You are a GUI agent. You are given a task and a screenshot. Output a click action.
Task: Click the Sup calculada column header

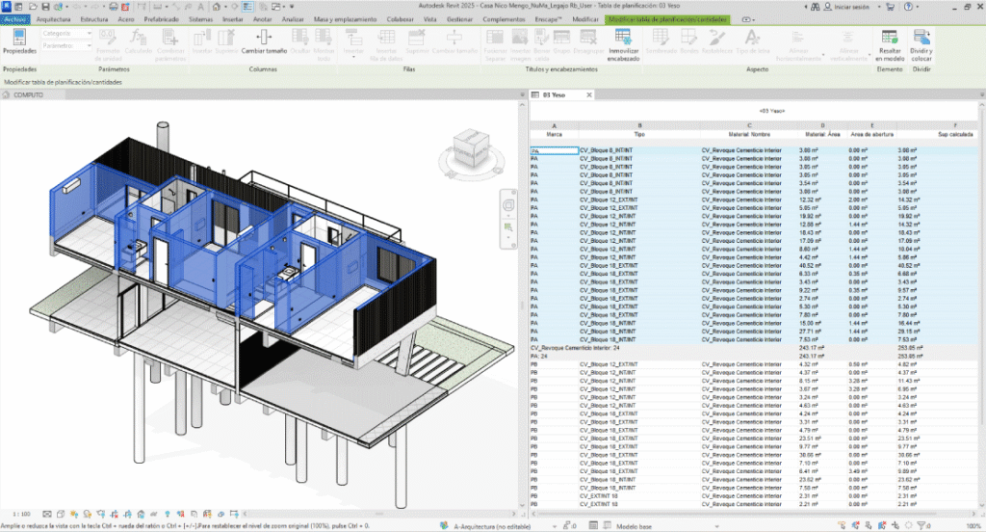955,134
